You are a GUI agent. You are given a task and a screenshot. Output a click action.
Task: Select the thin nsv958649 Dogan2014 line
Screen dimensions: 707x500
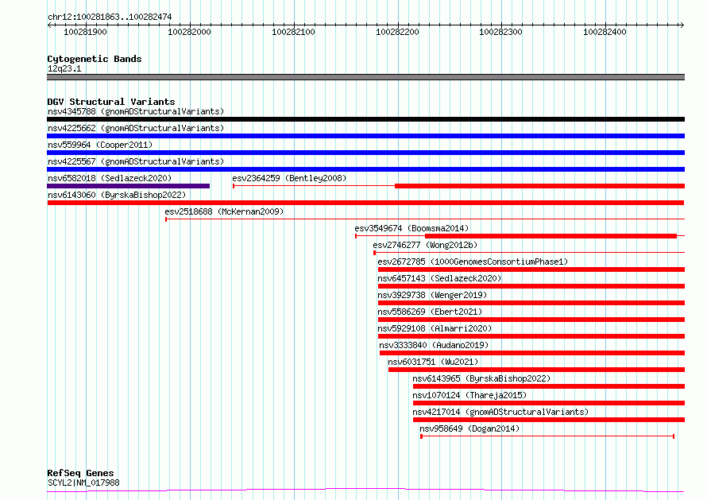point(547,436)
